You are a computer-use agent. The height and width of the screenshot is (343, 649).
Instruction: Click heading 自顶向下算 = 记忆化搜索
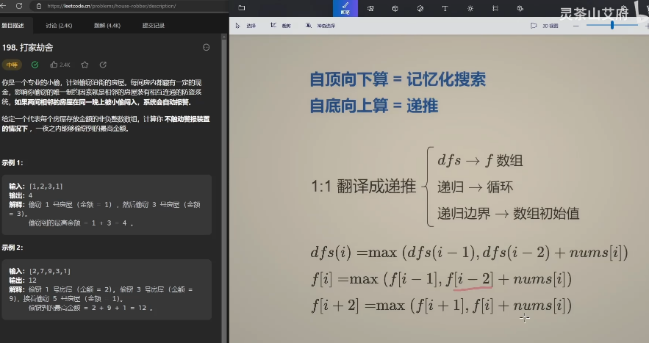click(398, 79)
